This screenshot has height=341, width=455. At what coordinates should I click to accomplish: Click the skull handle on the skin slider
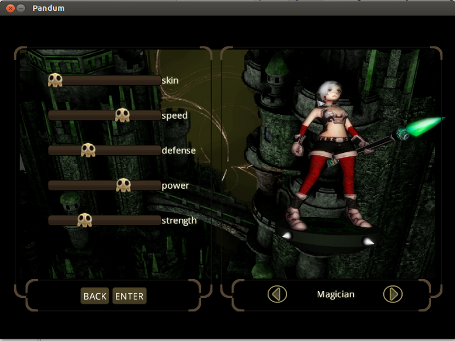point(55,80)
